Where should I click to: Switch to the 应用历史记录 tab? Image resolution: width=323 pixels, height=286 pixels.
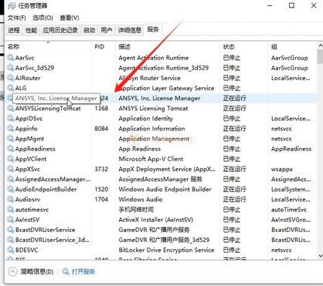60,30
